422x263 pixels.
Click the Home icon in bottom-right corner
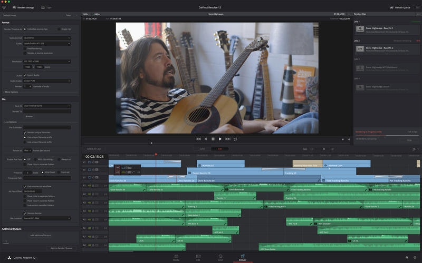pyautogui.click(x=407, y=257)
